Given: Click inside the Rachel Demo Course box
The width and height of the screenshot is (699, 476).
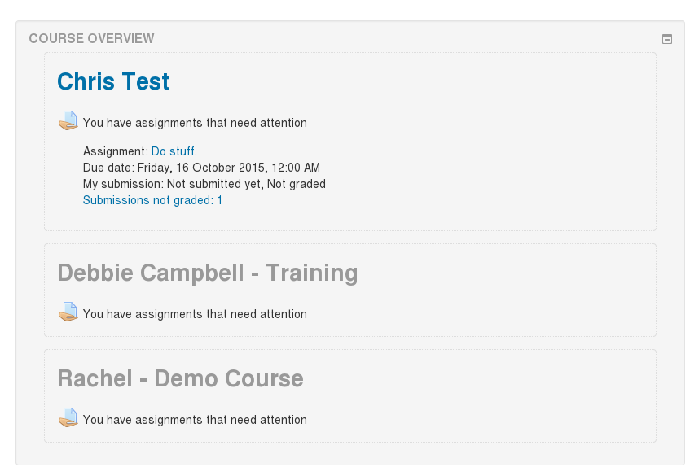Looking at the screenshot, I should tap(350, 395).
